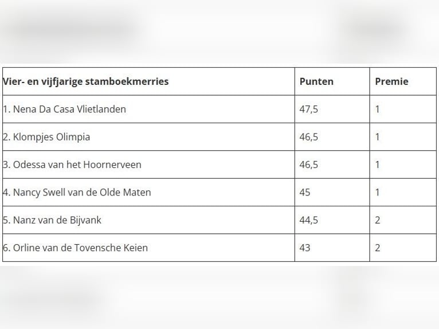Click Klompjes Olimpia's 46,5 points cell
The height and width of the screenshot is (329, 439).
click(308, 137)
